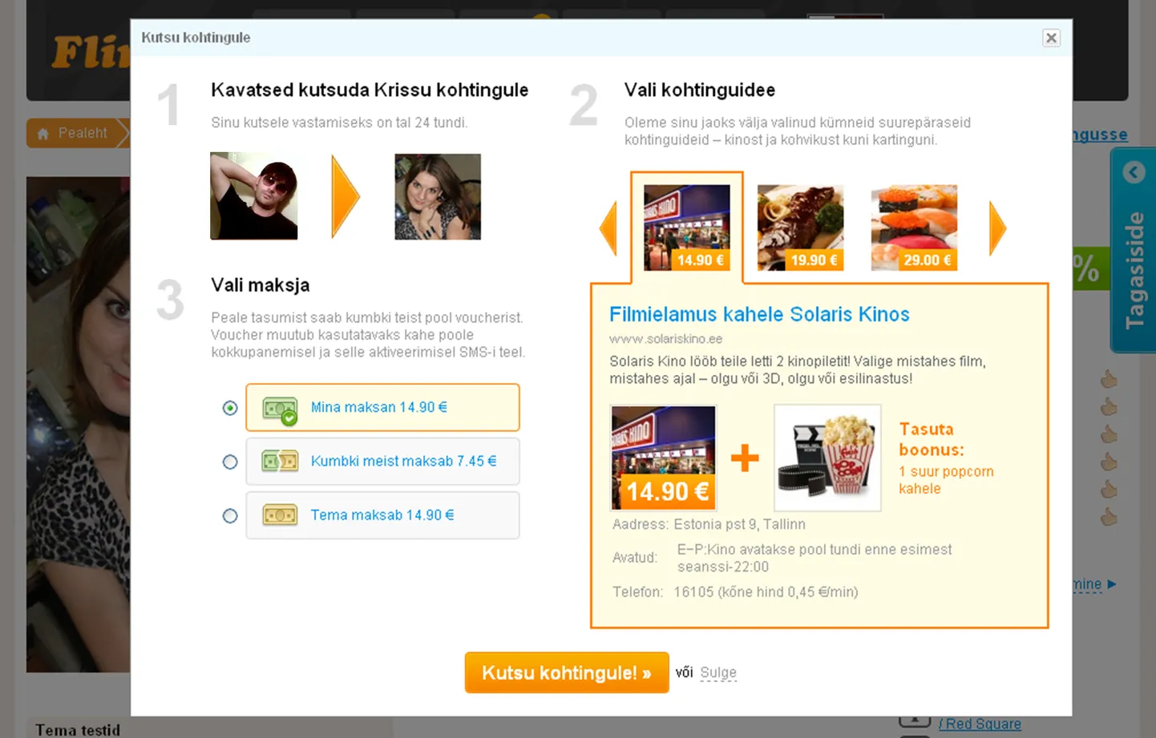Select the dinner date idea thumbnail 19.90 €

coord(800,228)
